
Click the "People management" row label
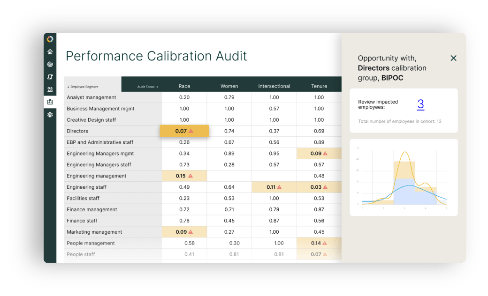[91, 243]
